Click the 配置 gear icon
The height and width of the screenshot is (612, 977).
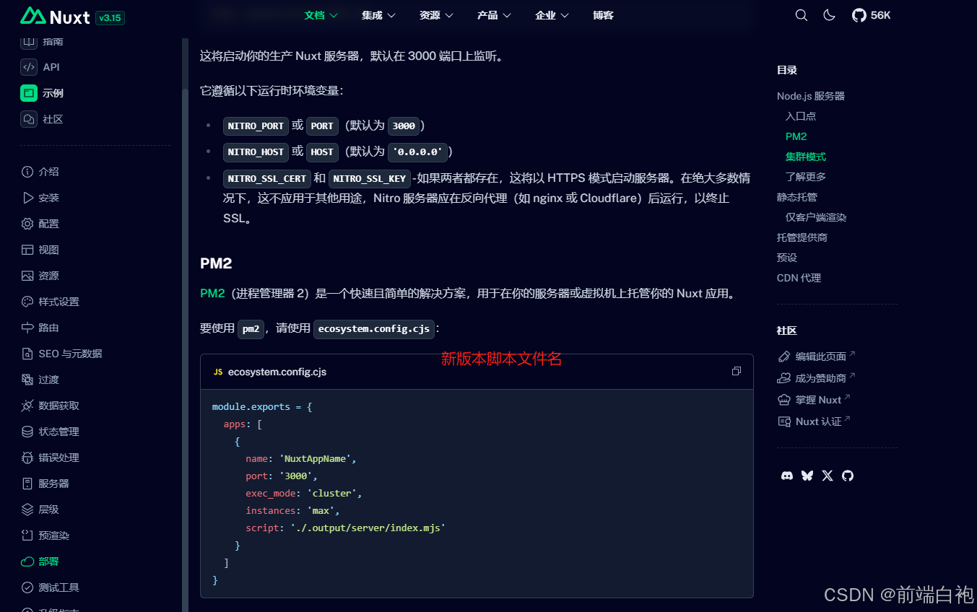click(27, 224)
